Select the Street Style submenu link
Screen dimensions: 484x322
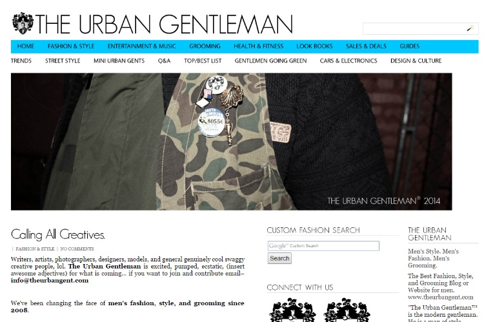pyautogui.click(x=63, y=61)
